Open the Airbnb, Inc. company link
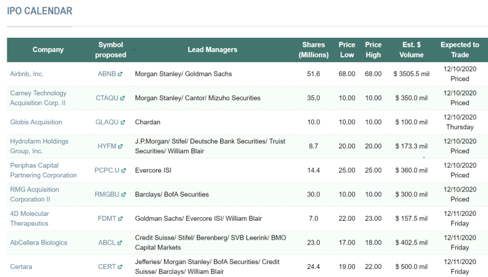Viewport: 488px width, 277px height. [27, 74]
